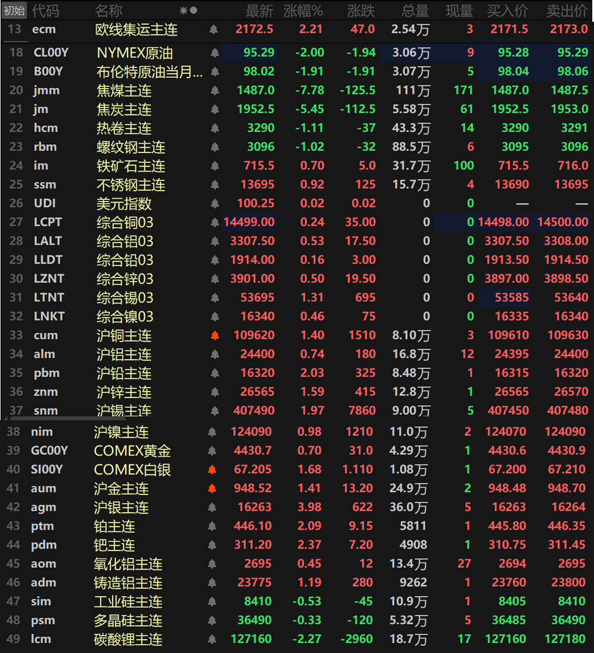Select the 沪银主连 contract name
Viewport: 594px width, 653px height.
click(x=121, y=507)
